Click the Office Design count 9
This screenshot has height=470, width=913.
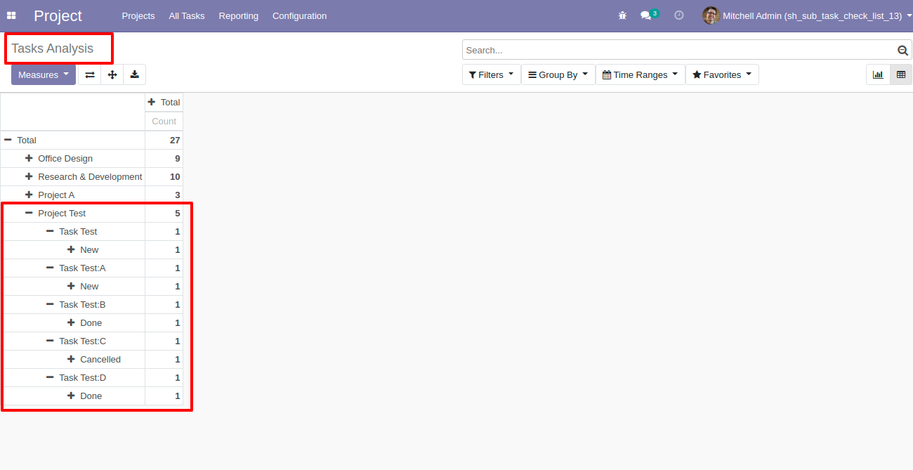tap(164, 158)
